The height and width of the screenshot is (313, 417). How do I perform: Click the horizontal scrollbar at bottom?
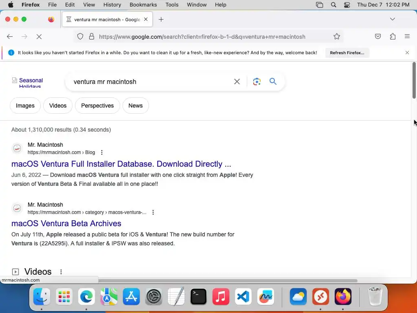228,281
